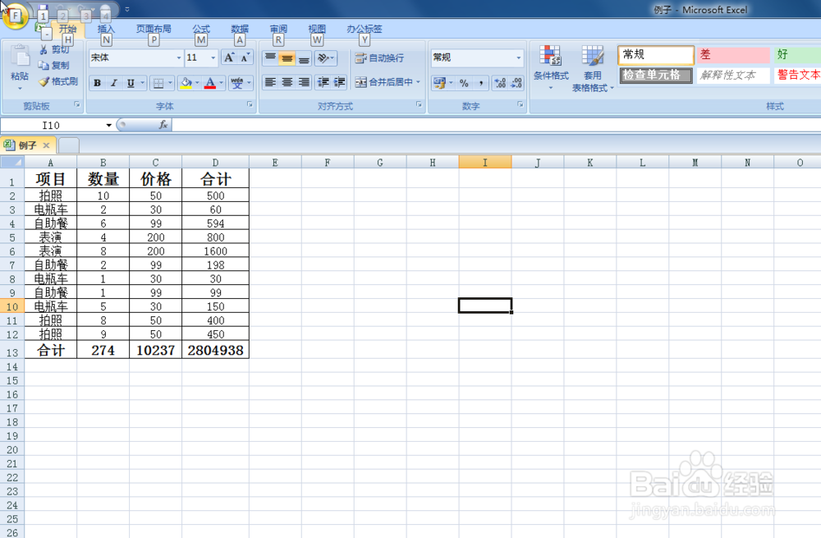Apply percent style (%)
Image resolution: width=821 pixels, height=538 pixels.
click(x=464, y=83)
